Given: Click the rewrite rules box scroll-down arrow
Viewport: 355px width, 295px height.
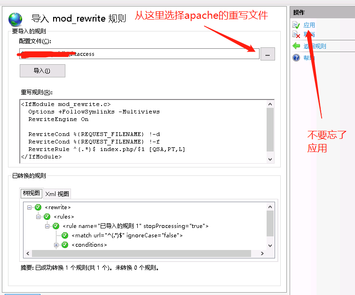Looking at the screenshot, I should point(270,159).
